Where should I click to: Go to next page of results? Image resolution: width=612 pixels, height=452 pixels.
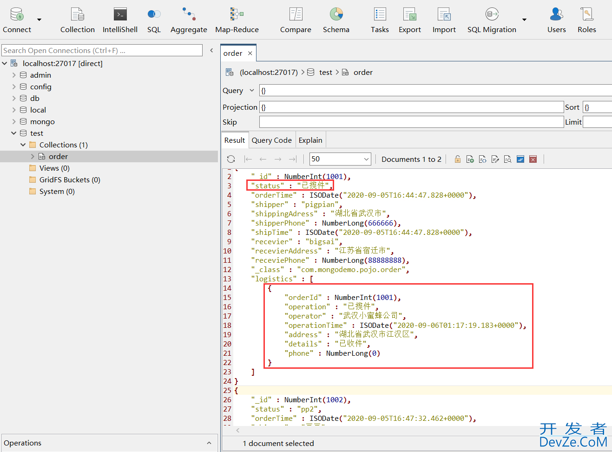tap(278, 159)
